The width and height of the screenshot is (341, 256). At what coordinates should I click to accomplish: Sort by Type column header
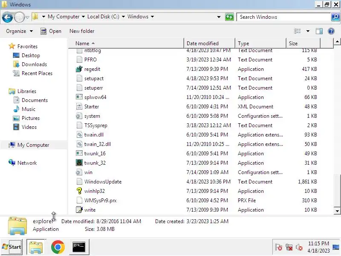(260, 44)
